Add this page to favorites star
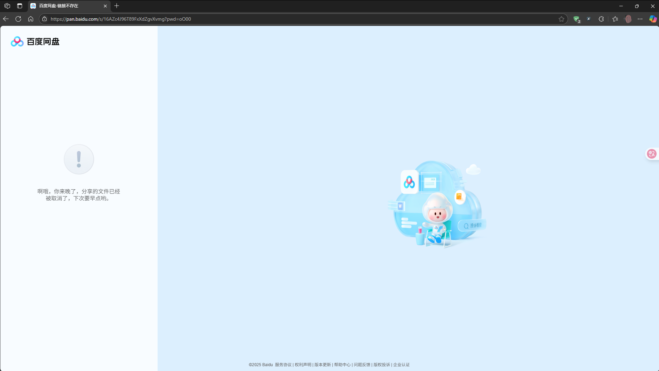 coord(561,19)
